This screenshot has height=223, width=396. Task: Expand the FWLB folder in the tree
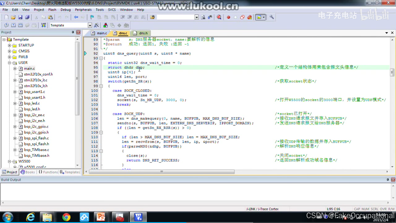[x=9, y=57]
